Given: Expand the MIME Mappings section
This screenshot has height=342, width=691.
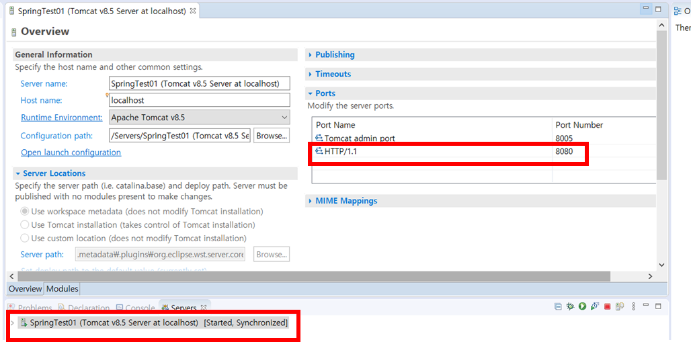Looking at the screenshot, I should click(311, 201).
